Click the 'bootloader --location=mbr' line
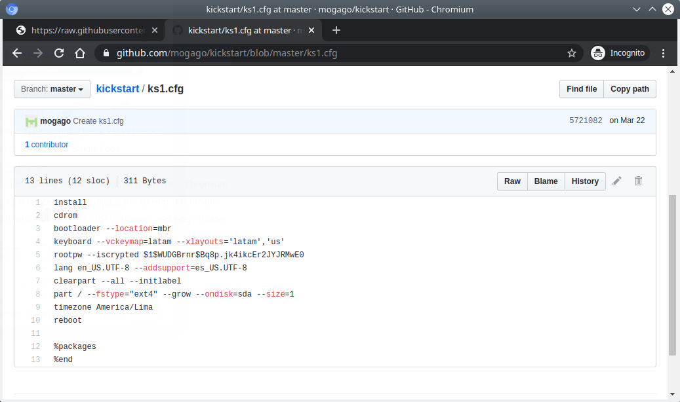This screenshot has width=680, height=402. pos(113,228)
